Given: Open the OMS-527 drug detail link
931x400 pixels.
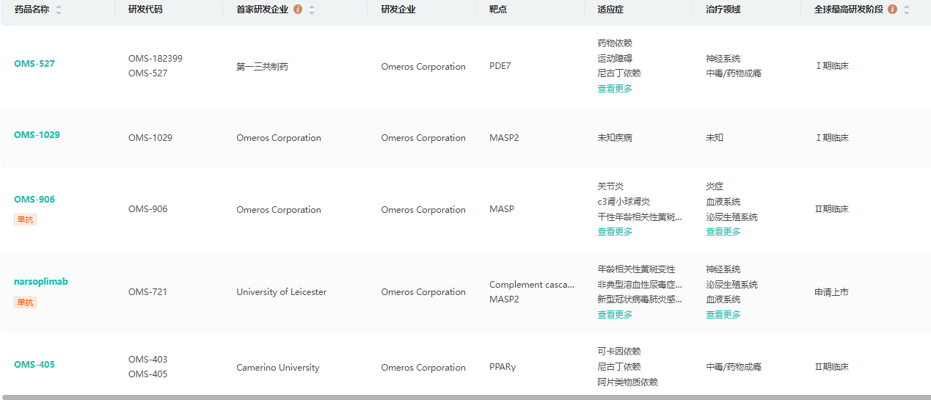Looking at the screenshot, I should (x=34, y=64).
